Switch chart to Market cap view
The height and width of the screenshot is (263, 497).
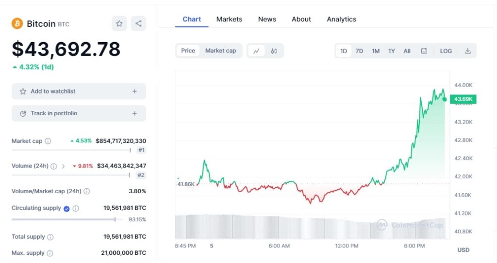click(x=221, y=51)
